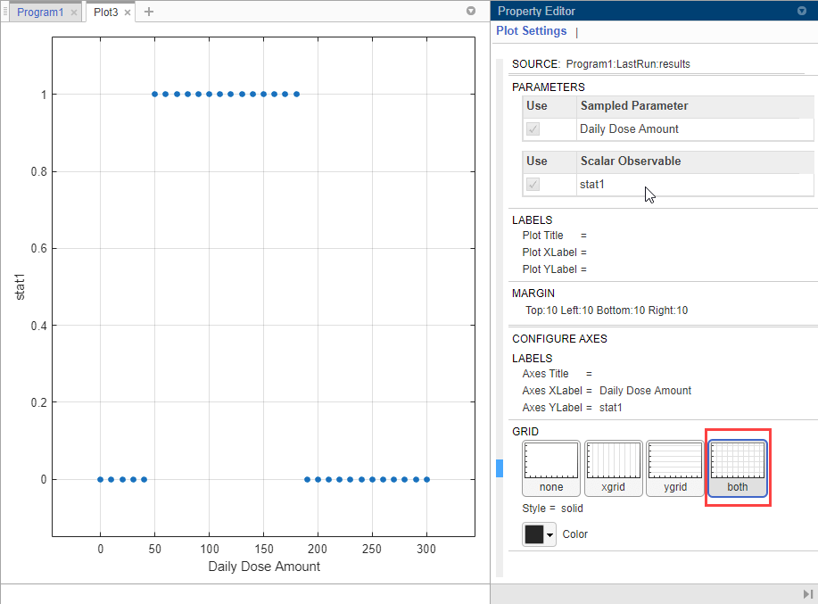Toggle Use checkbox for stat1 observable
The width and height of the screenshot is (818, 604).
(x=533, y=184)
